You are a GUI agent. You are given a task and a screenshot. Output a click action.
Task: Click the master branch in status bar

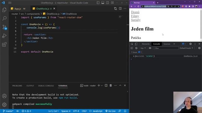point(8,111)
